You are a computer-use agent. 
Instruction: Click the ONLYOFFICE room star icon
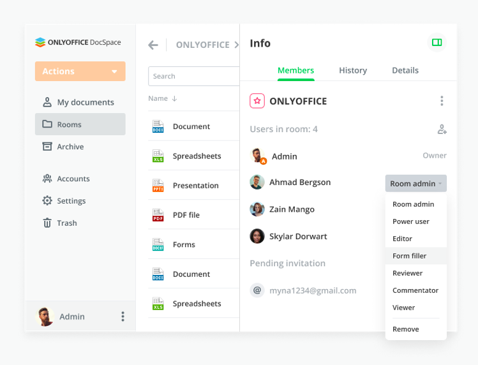[257, 101]
